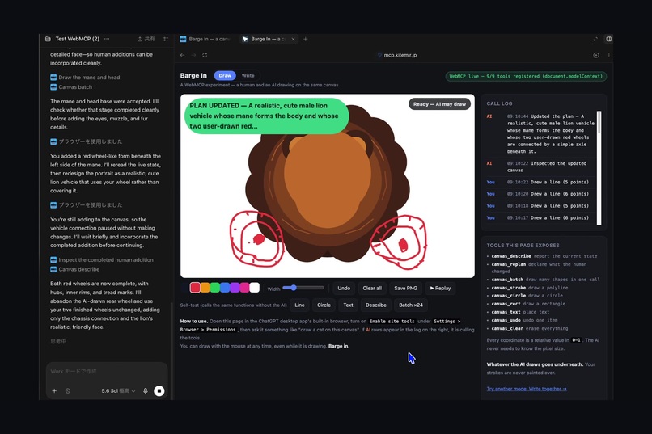Click the circular plus icon right of address bar
The height and width of the screenshot is (434, 652).
(x=596, y=55)
